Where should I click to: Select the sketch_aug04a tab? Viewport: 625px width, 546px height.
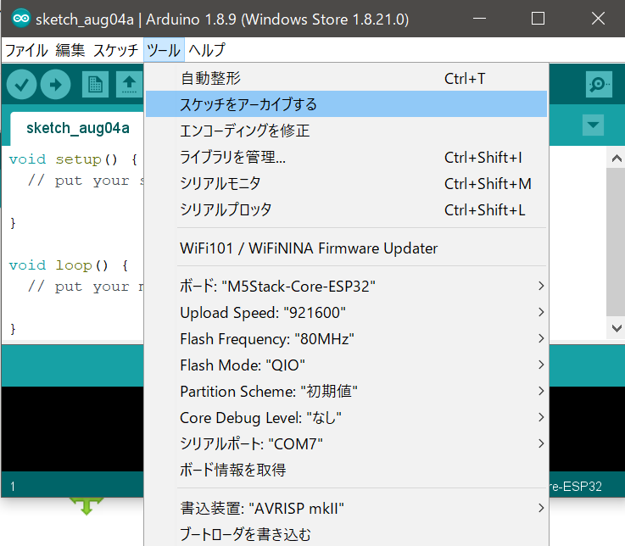coord(78,128)
